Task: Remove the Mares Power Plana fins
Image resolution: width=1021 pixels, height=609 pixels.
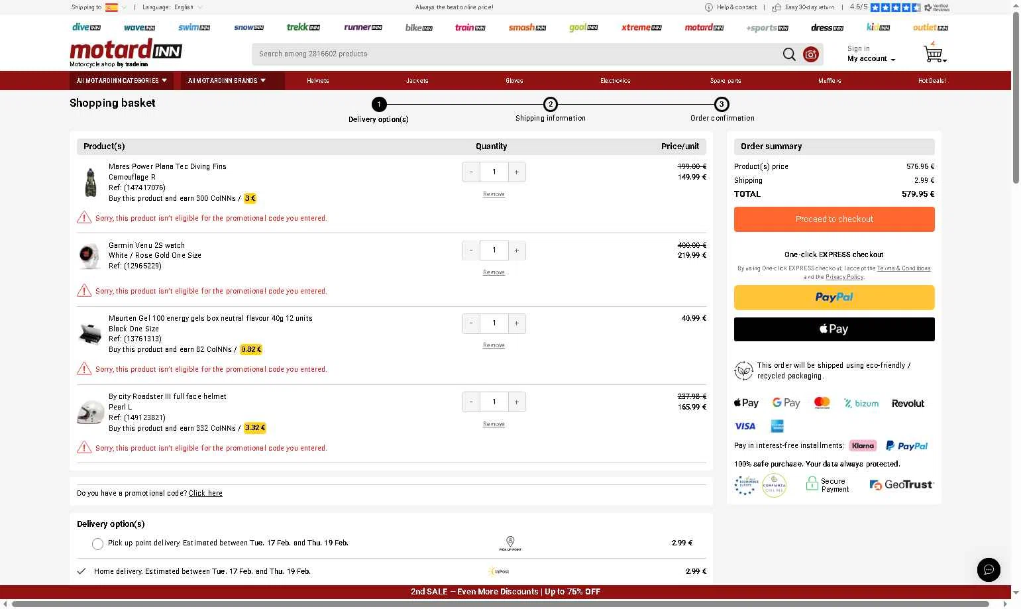Action: coord(494,194)
